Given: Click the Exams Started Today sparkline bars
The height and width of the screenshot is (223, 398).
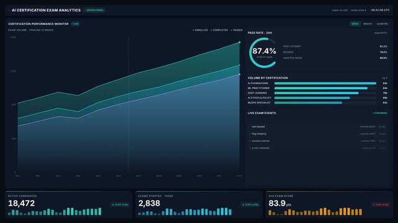Looking at the screenshot, I should click(185, 212).
